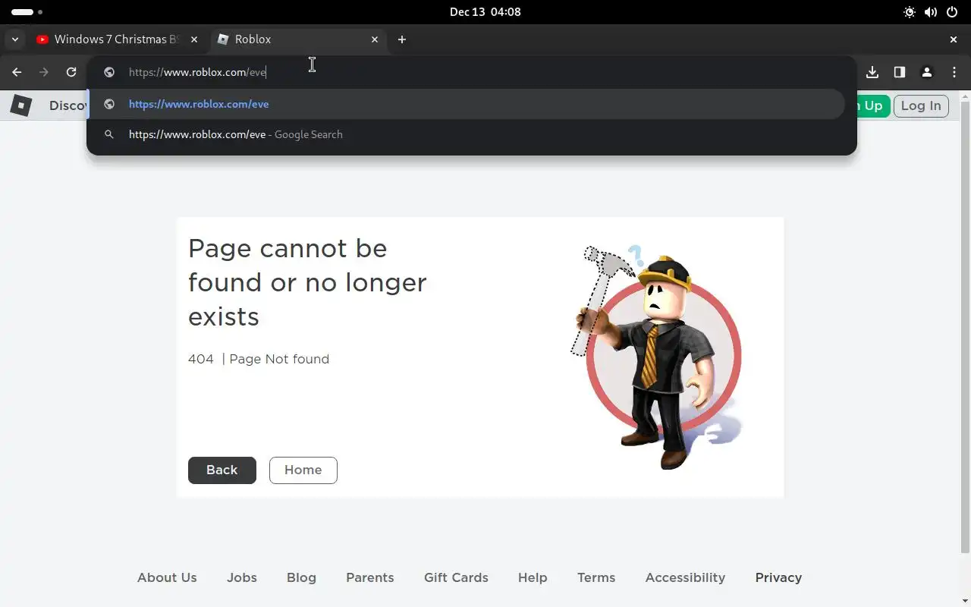Screen dimensions: 971x607
Task: Open the Blog footer link
Action: 301,577
